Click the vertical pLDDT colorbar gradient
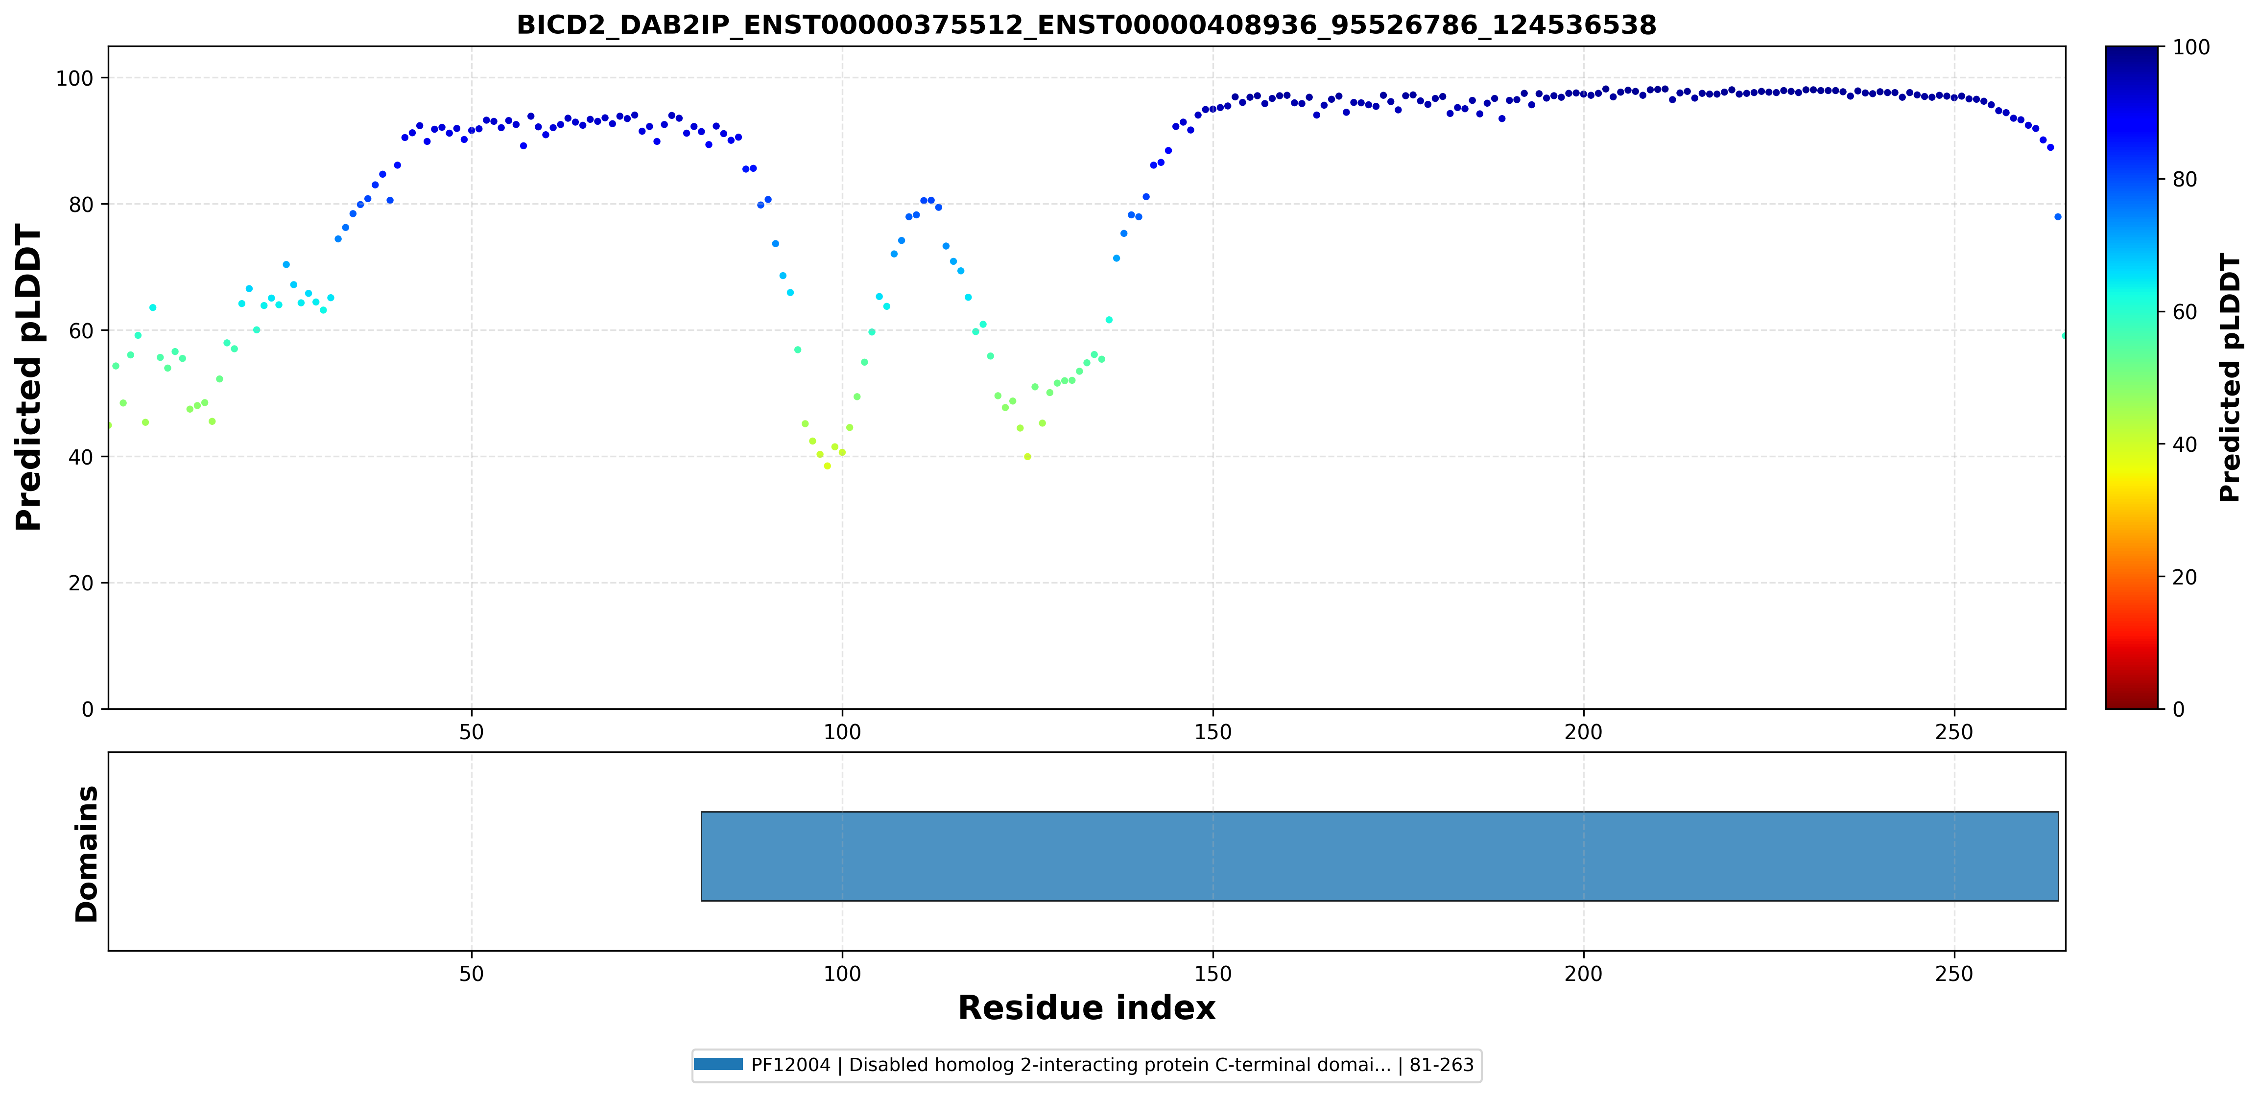This screenshot has width=2259, height=1097. (x=2131, y=377)
